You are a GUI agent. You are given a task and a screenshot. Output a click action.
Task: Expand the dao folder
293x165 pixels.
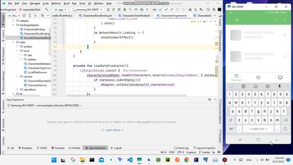click(x=21, y=55)
